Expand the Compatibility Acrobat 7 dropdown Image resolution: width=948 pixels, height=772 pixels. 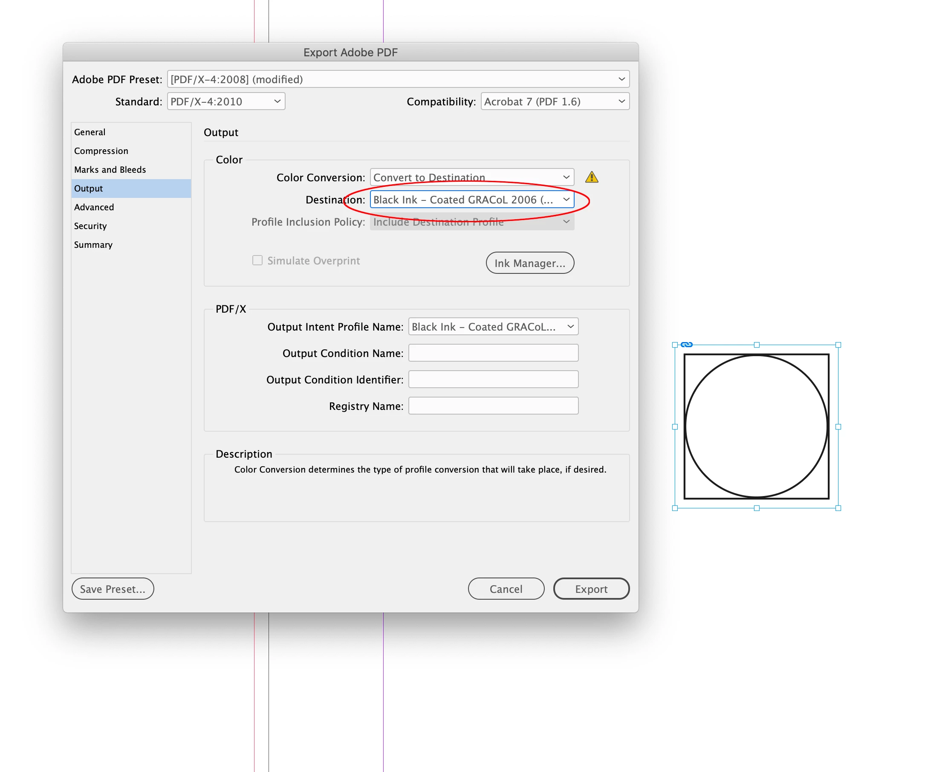(555, 102)
